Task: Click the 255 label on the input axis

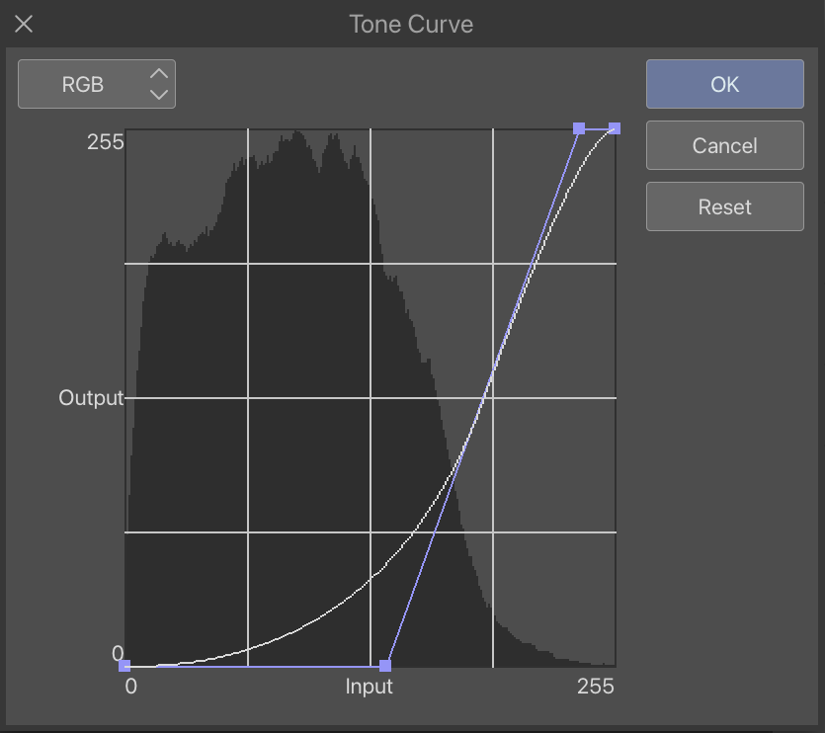Action: click(x=596, y=687)
